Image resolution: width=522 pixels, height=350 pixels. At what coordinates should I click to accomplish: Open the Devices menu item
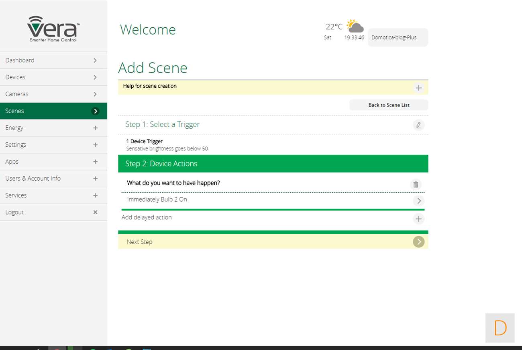pyautogui.click(x=53, y=77)
